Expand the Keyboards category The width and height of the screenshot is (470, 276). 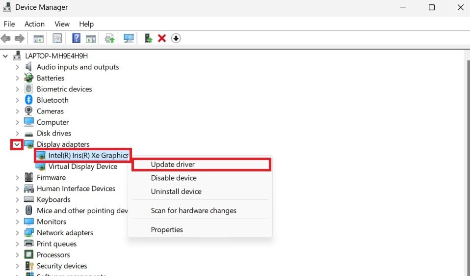click(x=17, y=200)
